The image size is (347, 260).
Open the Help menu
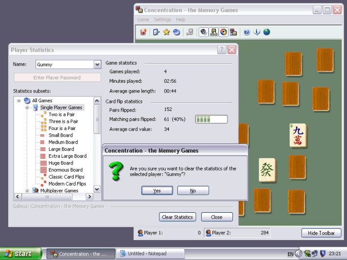point(181,19)
